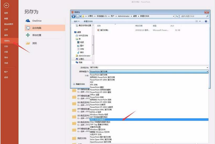Click the 网络 icon in navigation tree
Image resolution: width=215 pixels, height=144 pixels.
coord(77,62)
